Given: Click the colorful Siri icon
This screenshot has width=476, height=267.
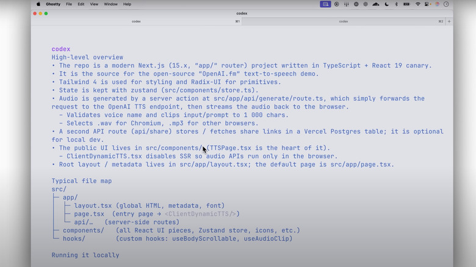Looking at the screenshot, I should [437, 4].
